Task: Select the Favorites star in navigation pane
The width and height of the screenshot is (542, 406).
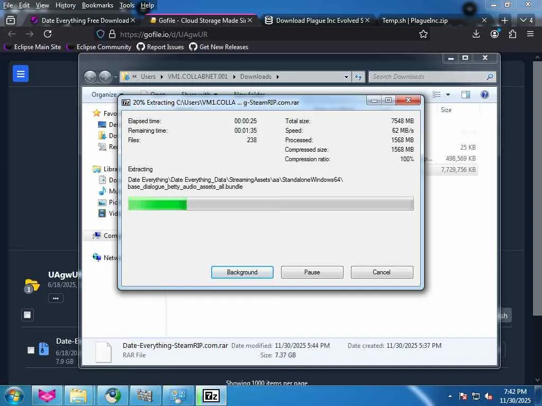Action: pyautogui.click(x=96, y=113)
